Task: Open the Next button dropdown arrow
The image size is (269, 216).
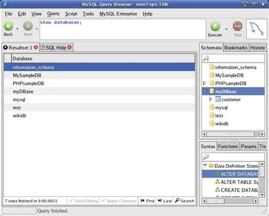Action: [x=37, y=29]
